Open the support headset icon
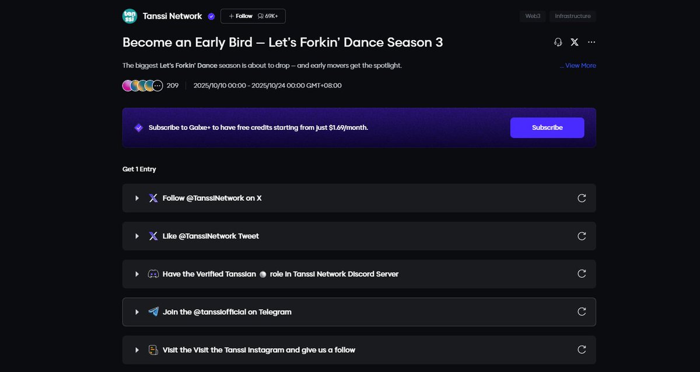Viewport: 700px width, 372px height. coord(558,42)
